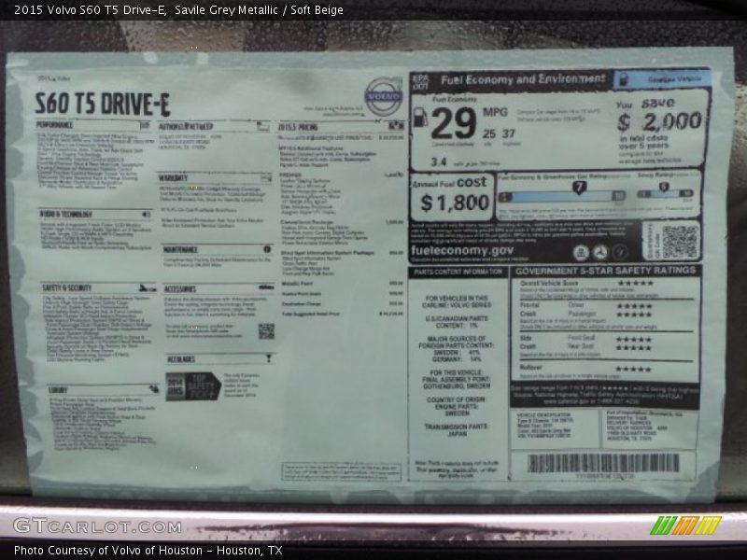Click the Metallic Paint pricing line
The height and width of the screenshot is (560, 747).
[341, 283]
